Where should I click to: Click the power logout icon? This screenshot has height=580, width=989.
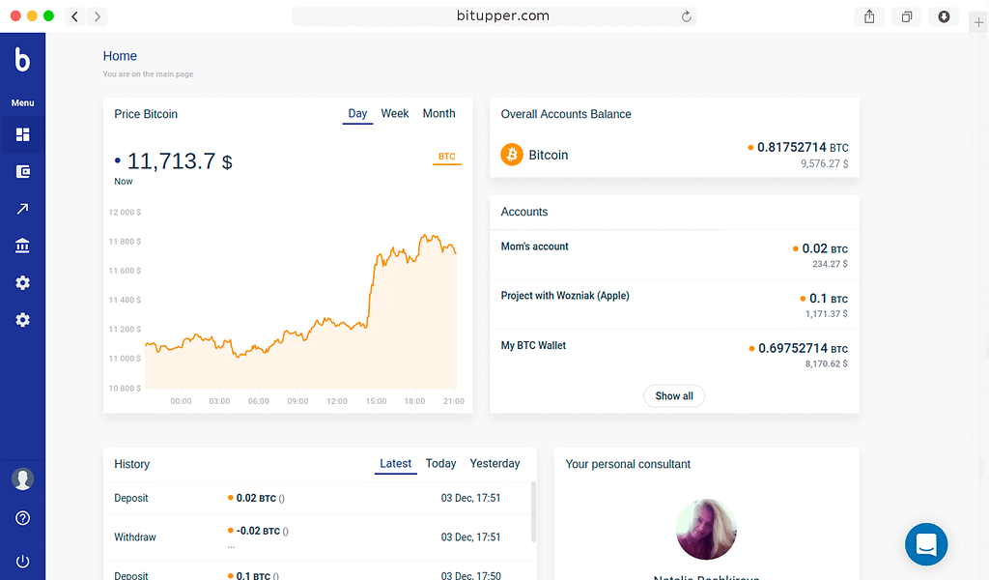point(23,561)
